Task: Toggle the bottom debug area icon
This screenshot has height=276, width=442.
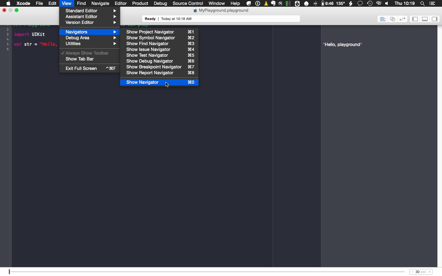Action: tap(425, 19)
